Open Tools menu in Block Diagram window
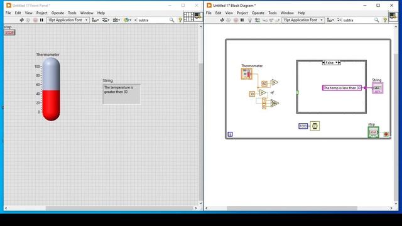 pos(272,13)
